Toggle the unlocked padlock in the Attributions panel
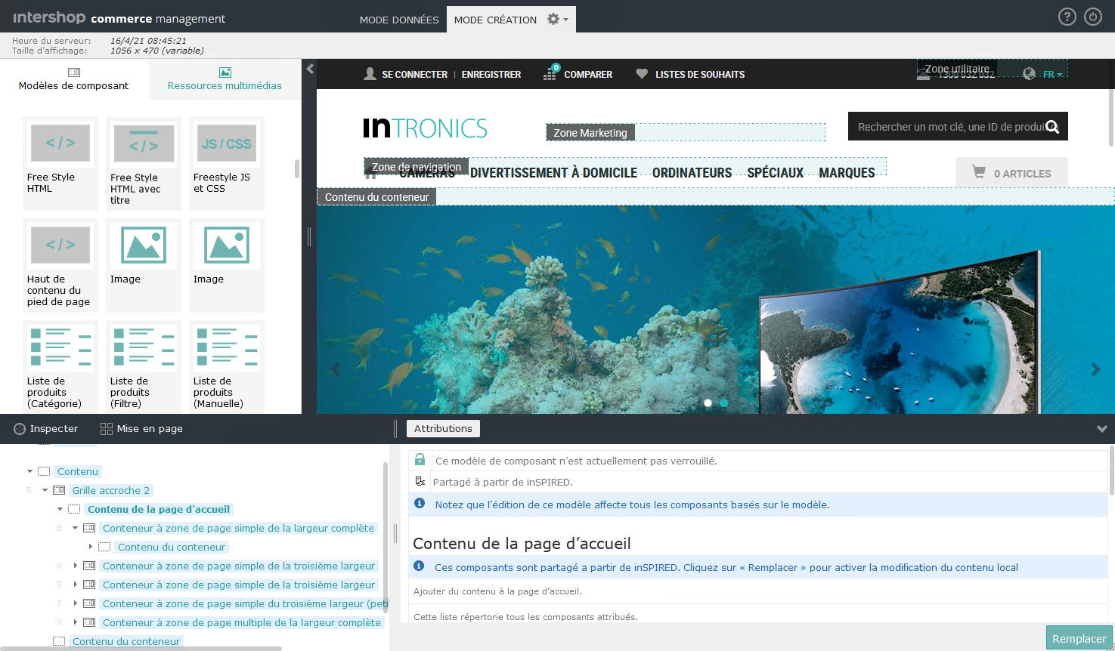This screenshot has height=651, width=1115. click(420, 459)
